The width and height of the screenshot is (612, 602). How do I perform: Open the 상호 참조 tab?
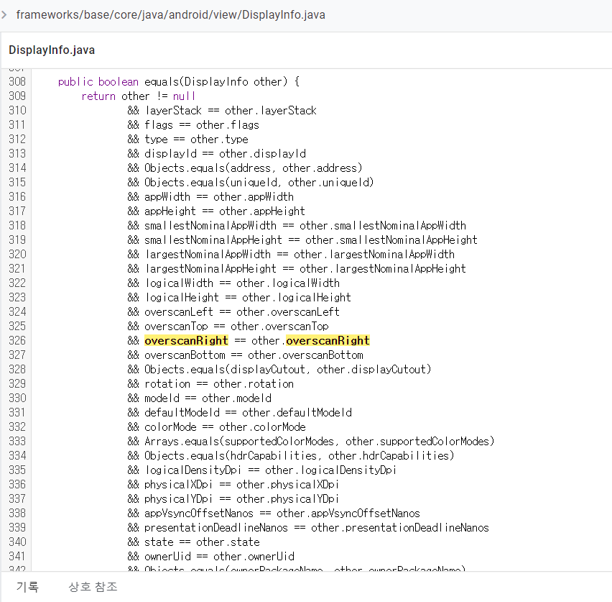pos(93,586)
